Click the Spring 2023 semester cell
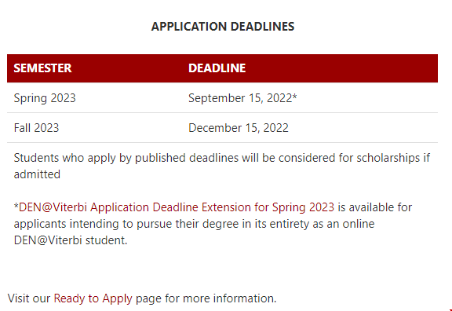Viewport: 452px width, 311px height. pyautogui.click(x=45, y=98)
